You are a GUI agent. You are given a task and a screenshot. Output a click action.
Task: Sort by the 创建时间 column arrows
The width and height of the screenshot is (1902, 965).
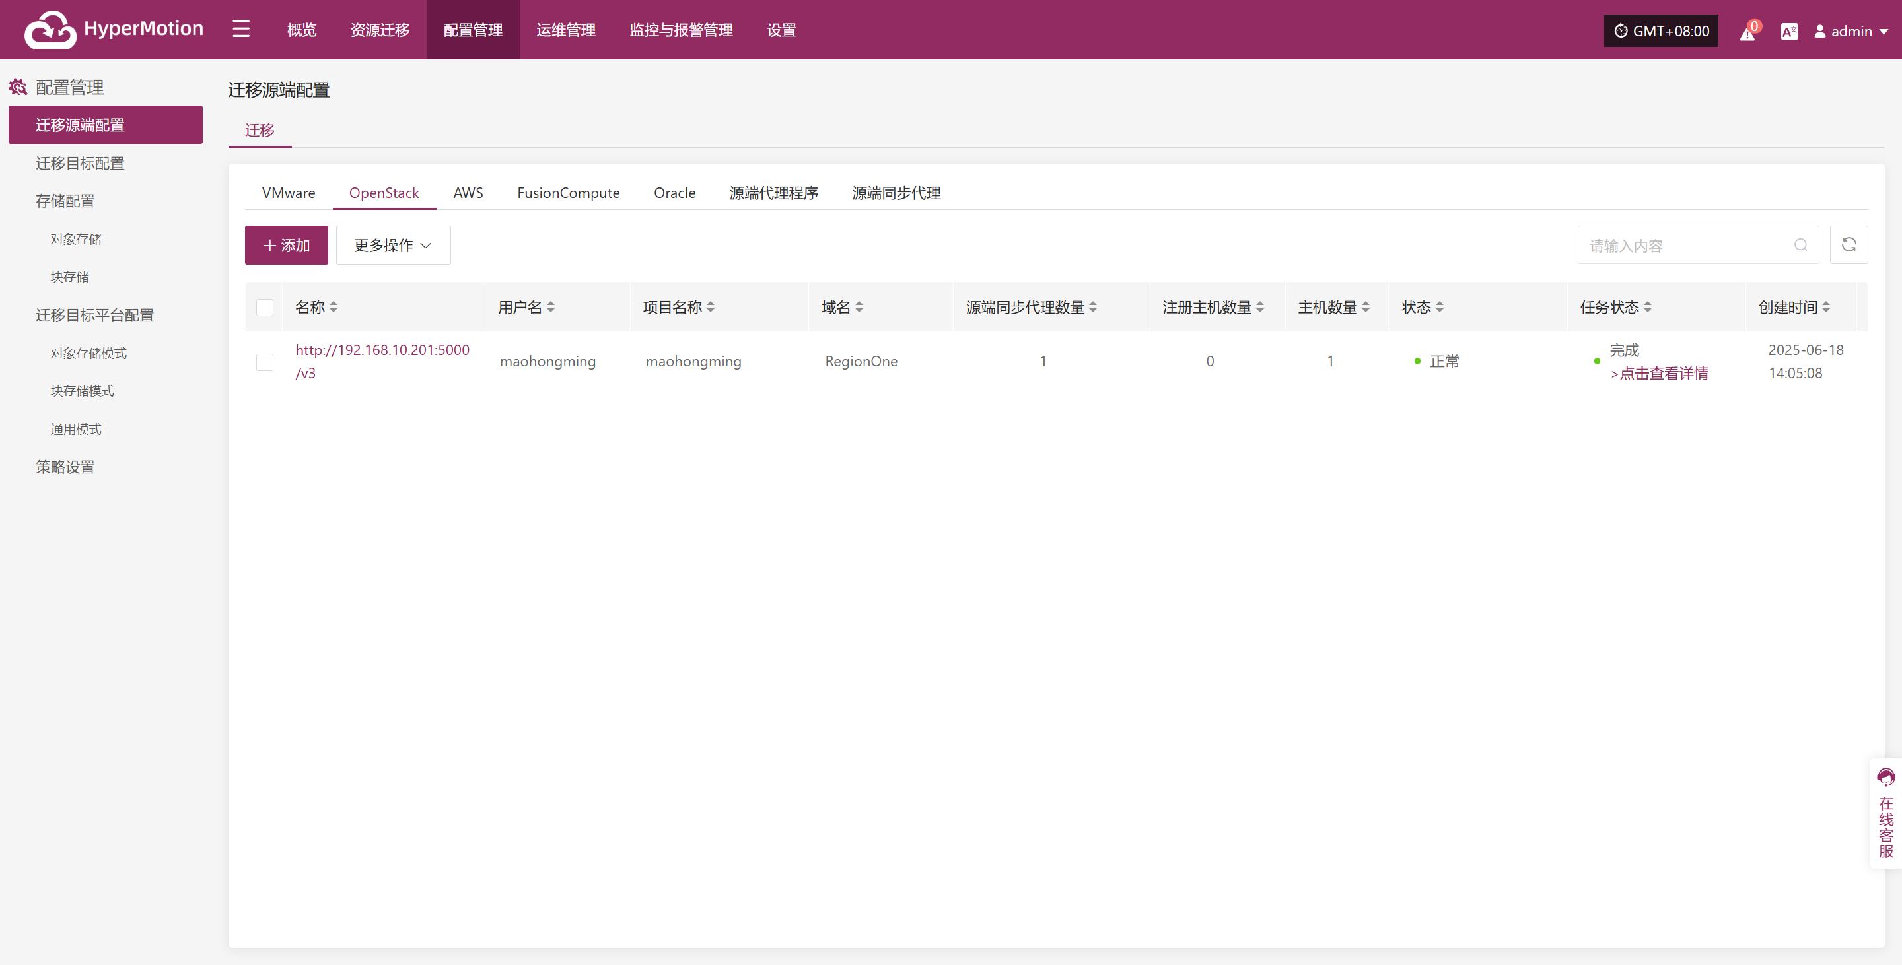click(1826, 307)
